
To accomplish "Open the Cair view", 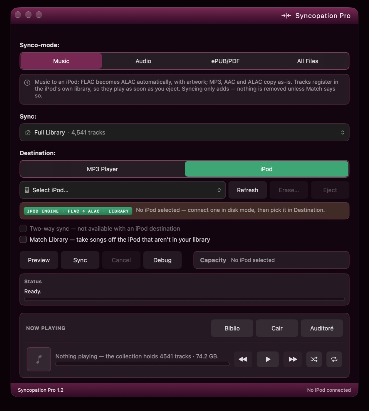I will point(277,328).
